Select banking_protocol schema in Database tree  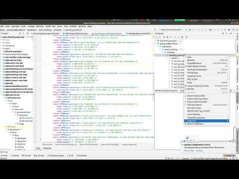tap(177, 55)
